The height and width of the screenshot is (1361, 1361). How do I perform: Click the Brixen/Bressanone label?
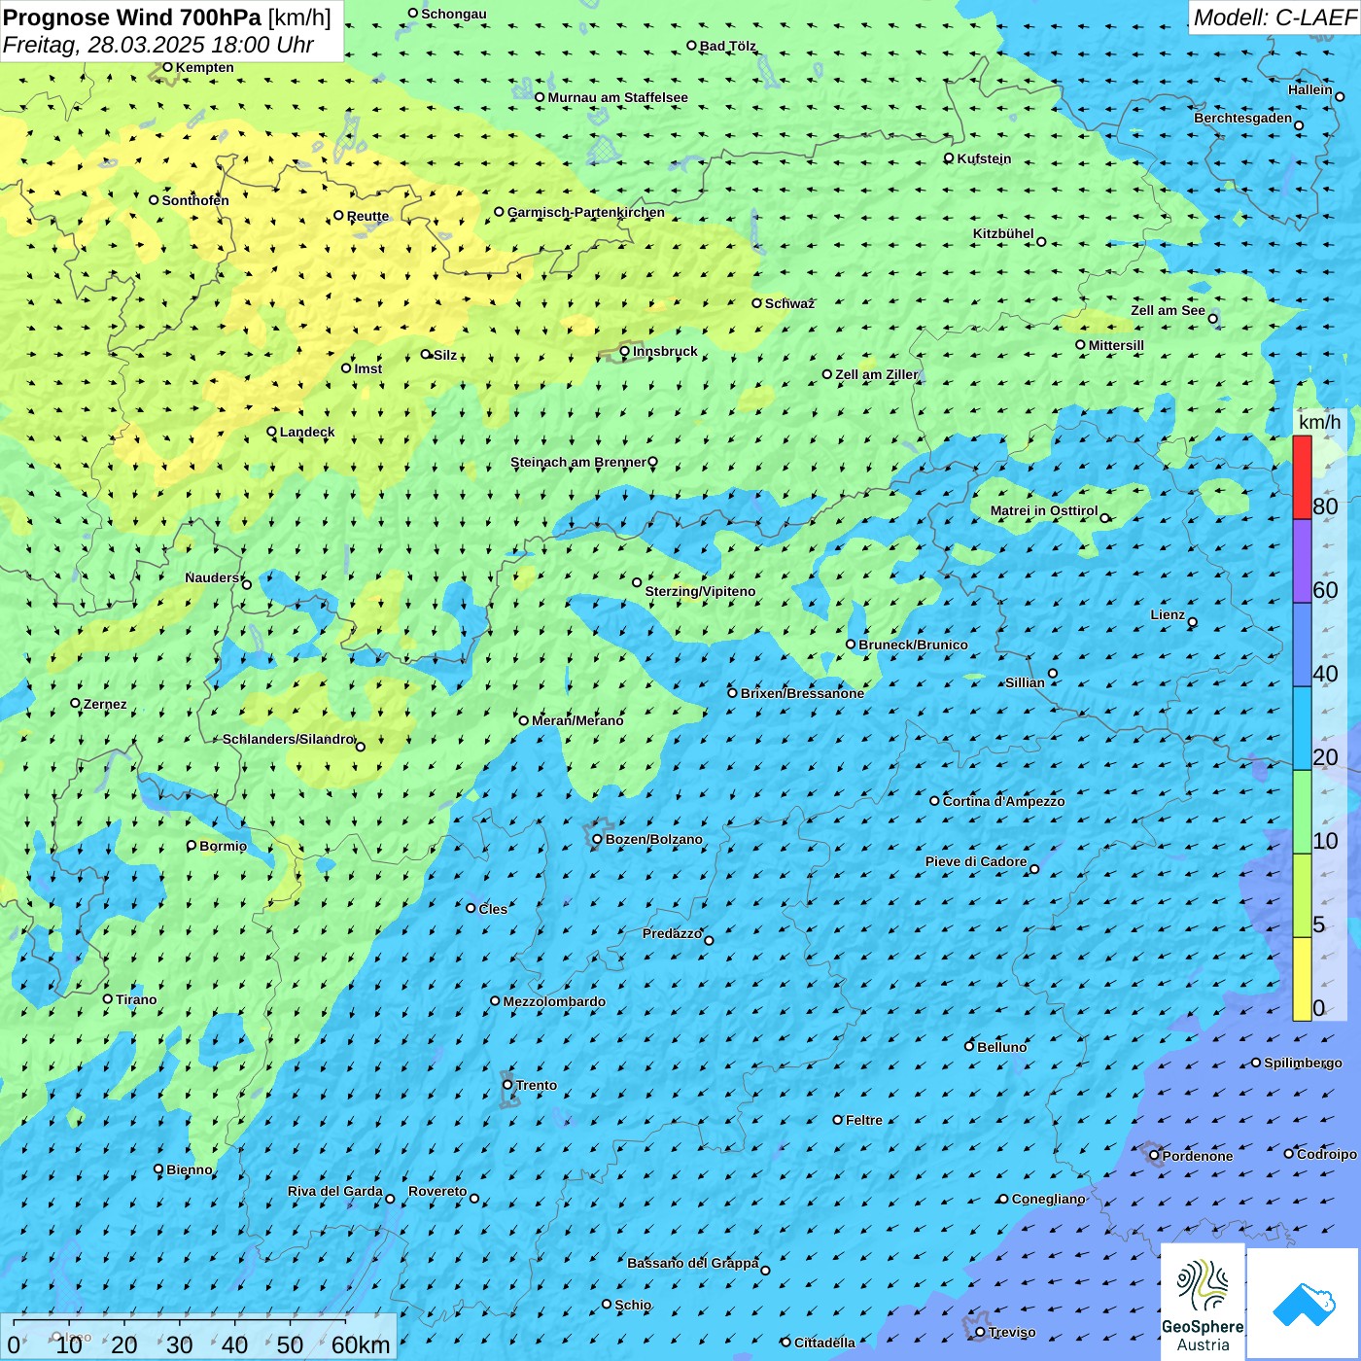pos(802,693)
